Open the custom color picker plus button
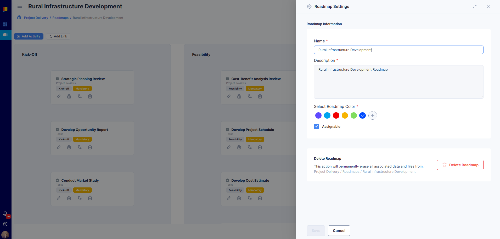500x239 pixels. coord(372,115)
